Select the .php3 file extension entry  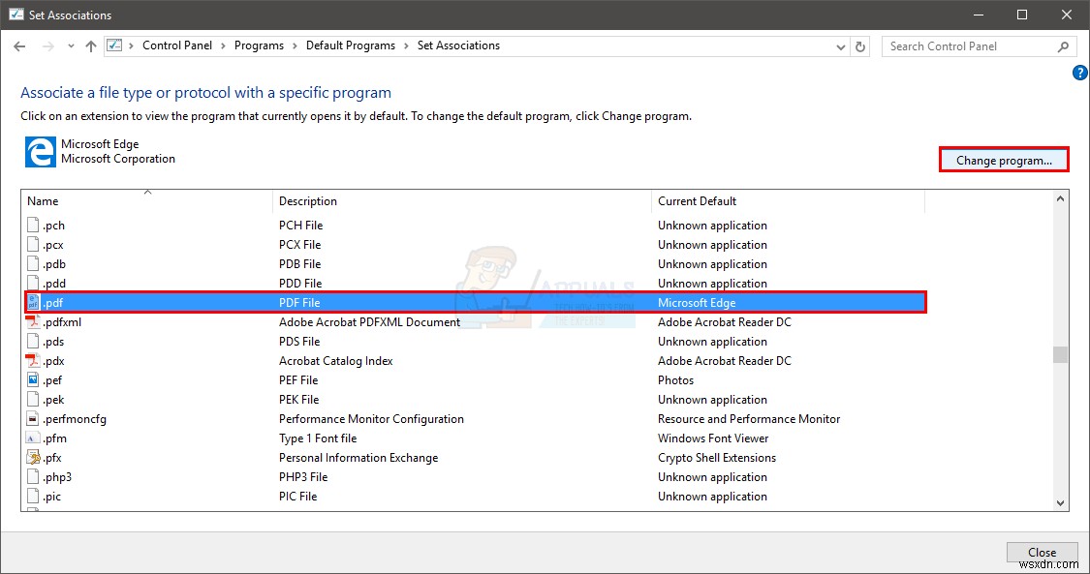pos(55,476)
